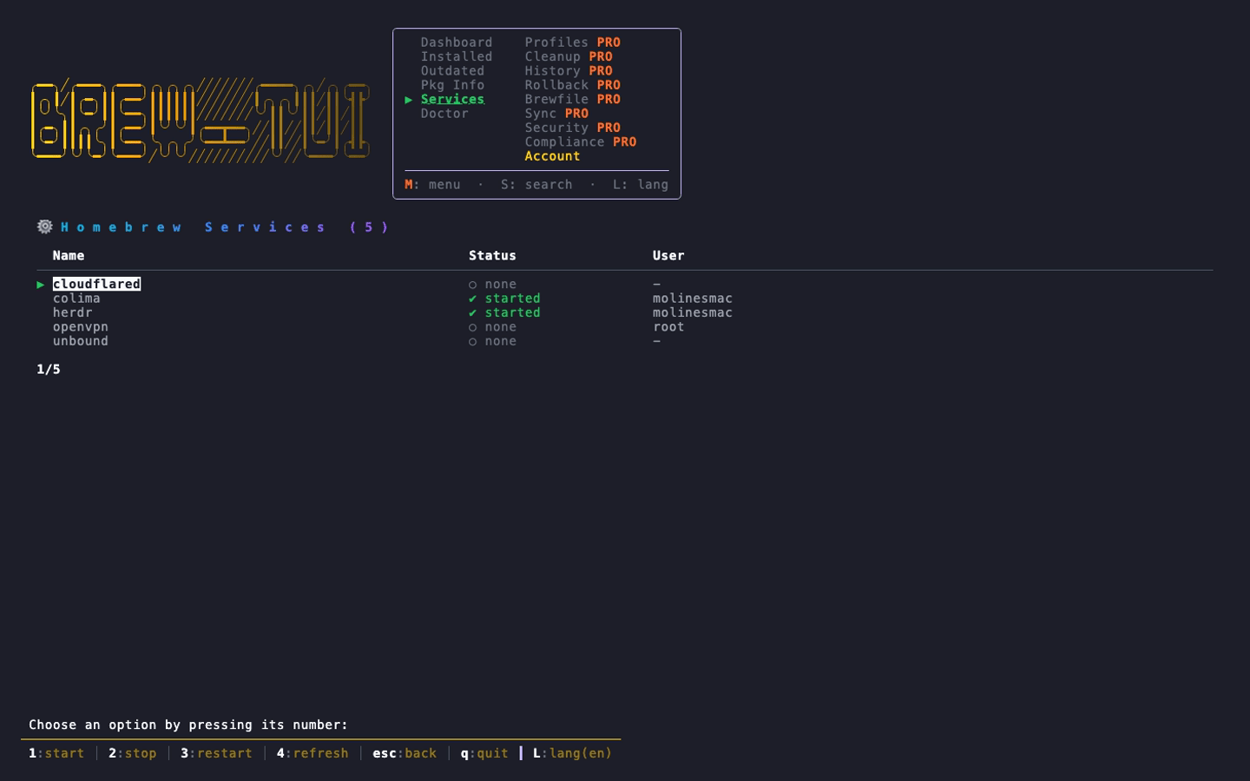Click the M: menu shortcut hint

[x=432, y=185]
